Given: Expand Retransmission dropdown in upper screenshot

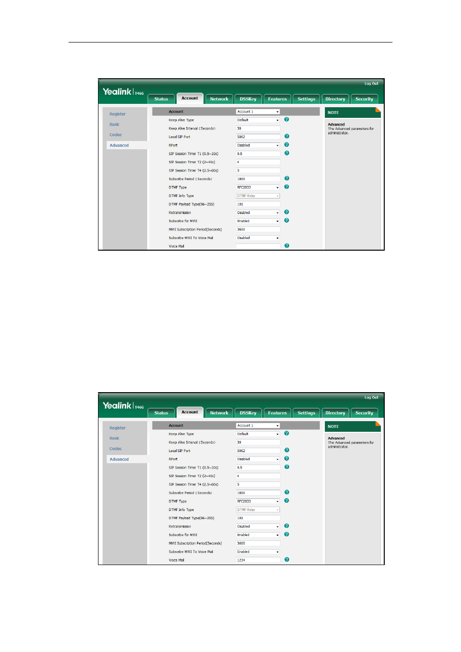Looking at the screenshot, I should coord(258,213).
